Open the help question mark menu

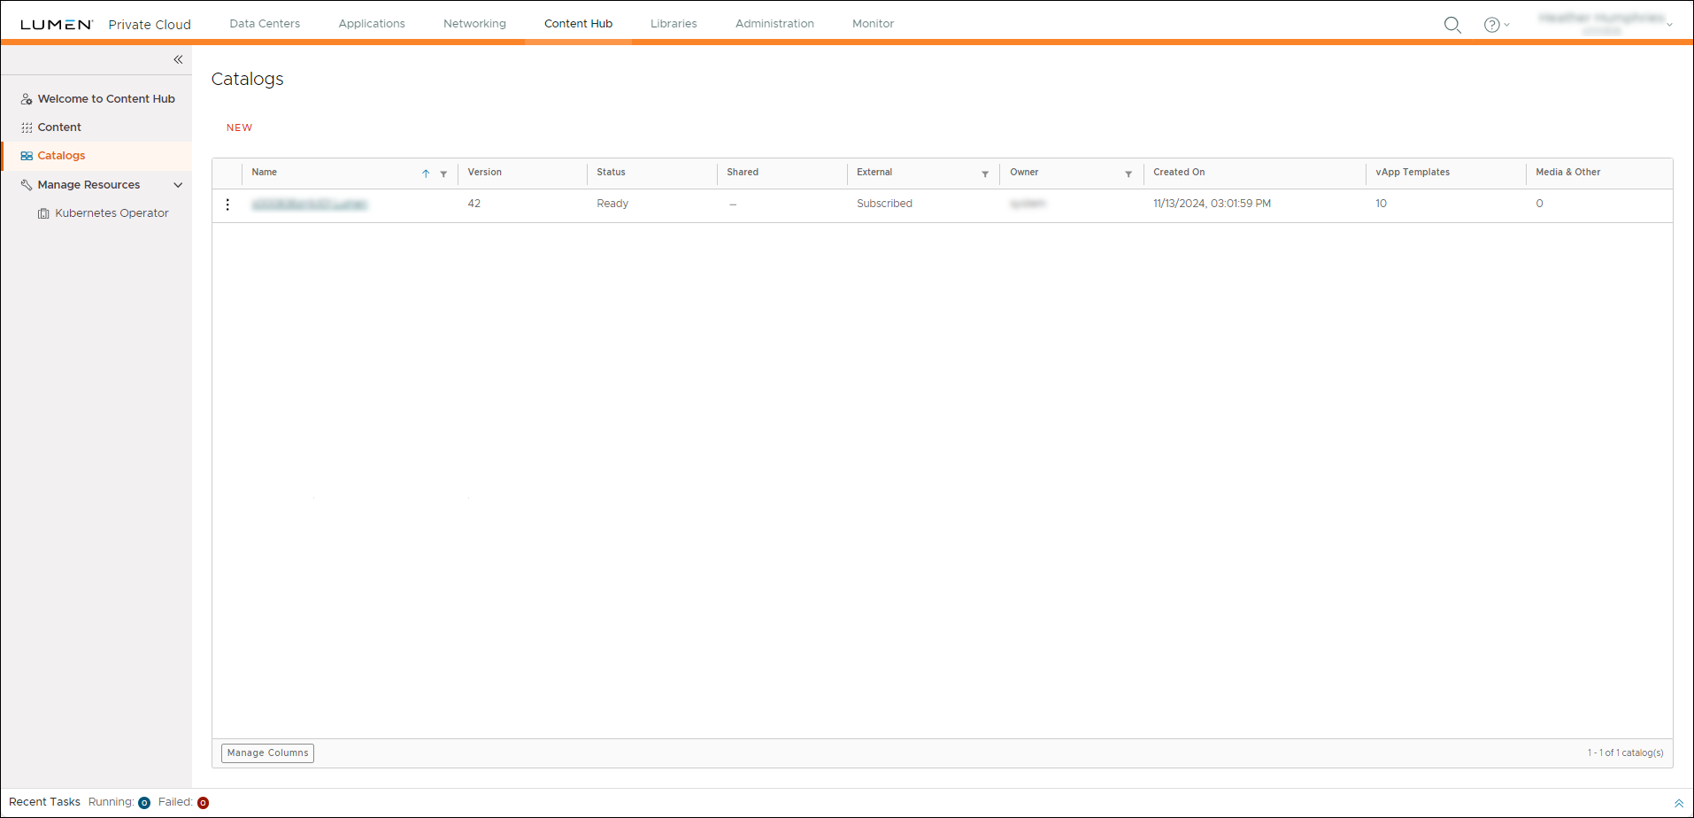pos(1496,25)
